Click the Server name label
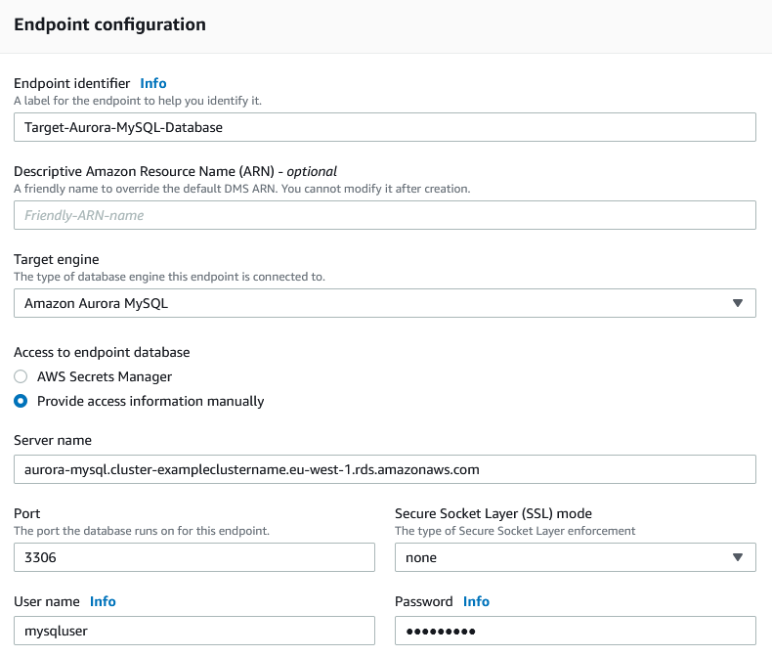 (x=53, y=440)
